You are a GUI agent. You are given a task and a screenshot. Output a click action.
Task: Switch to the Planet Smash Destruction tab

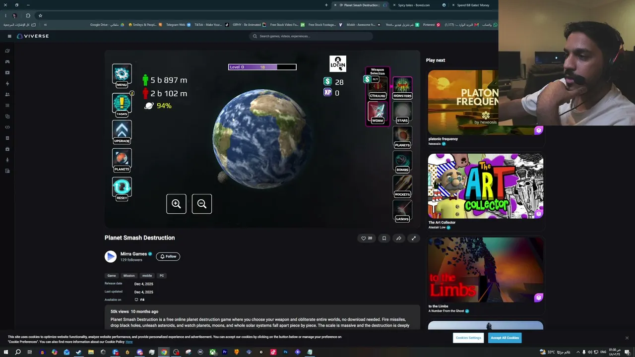361,5
